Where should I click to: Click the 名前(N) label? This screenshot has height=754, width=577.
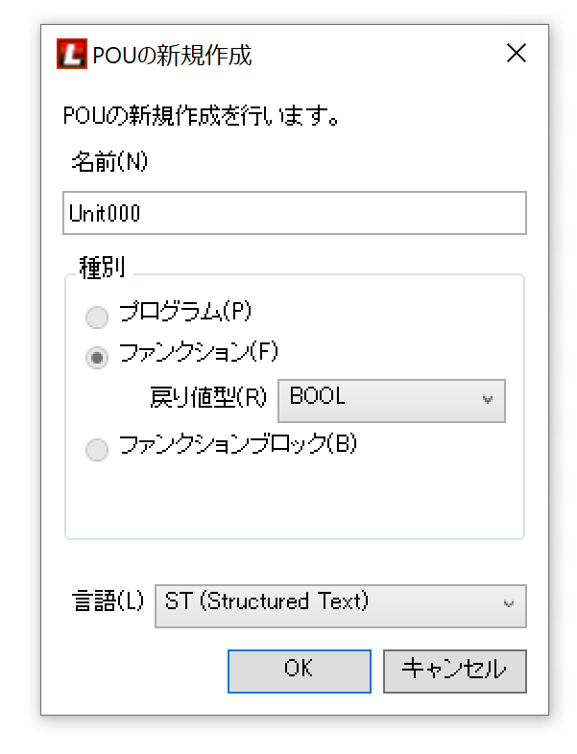[x=109, y=162]
